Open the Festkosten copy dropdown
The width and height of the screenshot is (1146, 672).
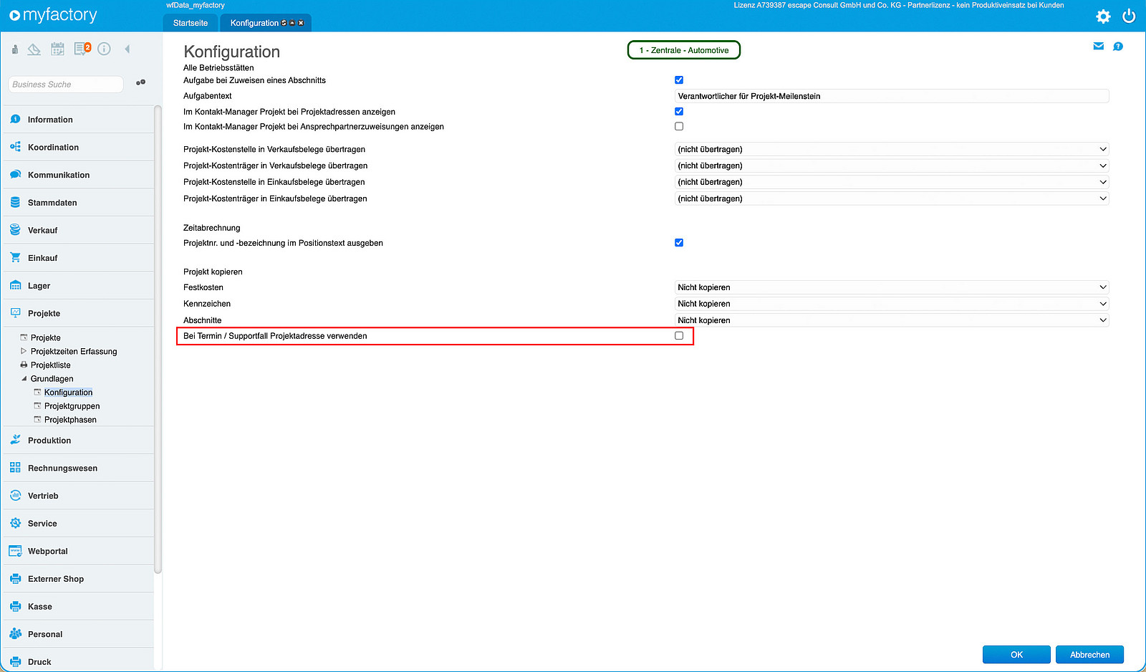pos(892,287)
